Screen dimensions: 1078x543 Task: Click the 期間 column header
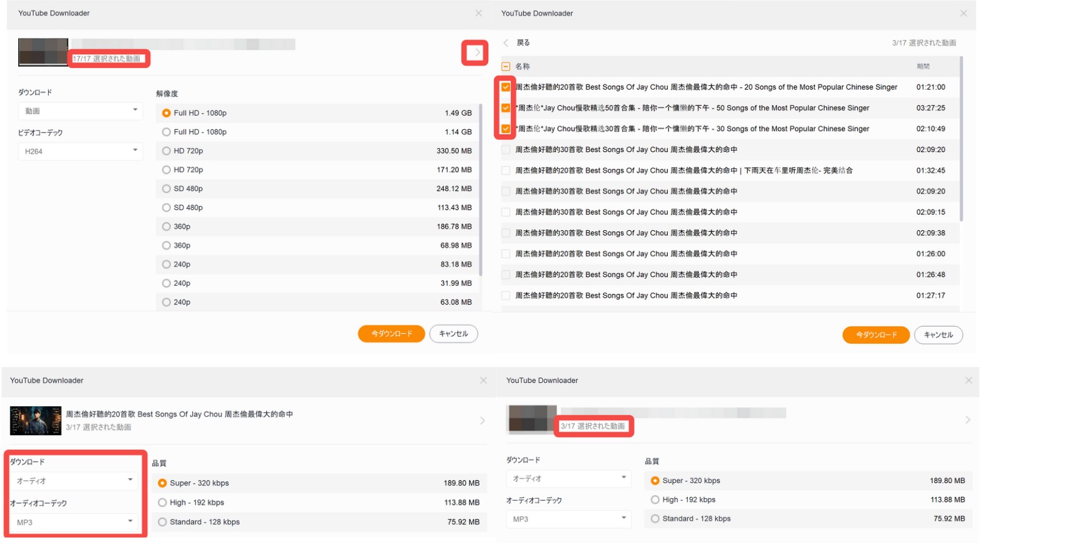coord(923,66)
